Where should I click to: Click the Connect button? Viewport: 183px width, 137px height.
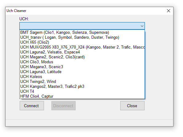coord(32,106)
